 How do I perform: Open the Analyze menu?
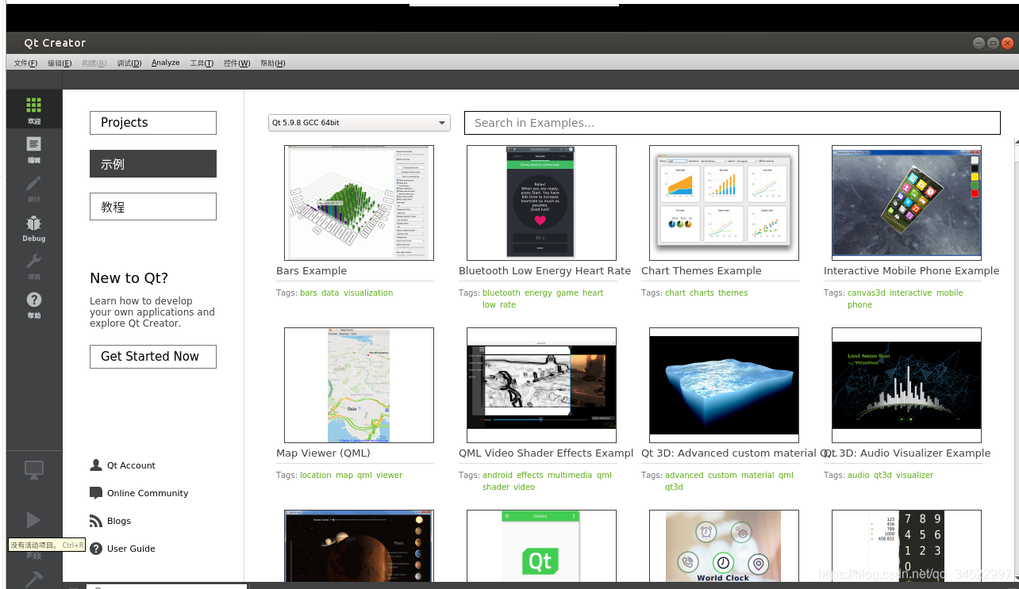pyautogui.click(x=165, y=63)
